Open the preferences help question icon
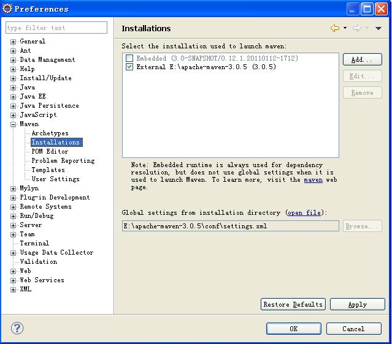 (17, 328)
